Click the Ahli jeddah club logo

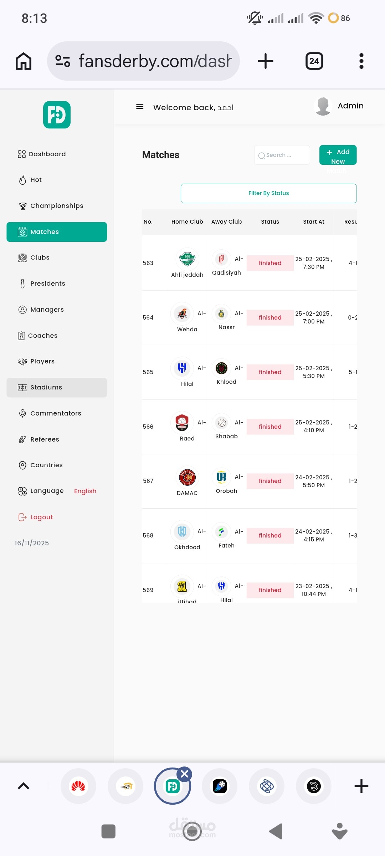pyautogui.click(x=187, y=259)
